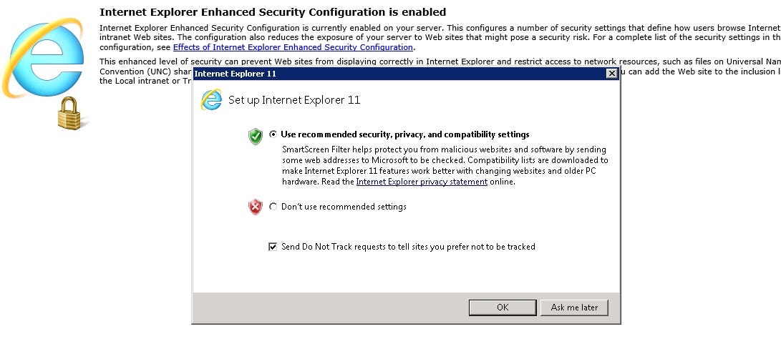This screenshot has height=359, width=781.
Task: Click the Ask me later button
Action: coord(574,308)
